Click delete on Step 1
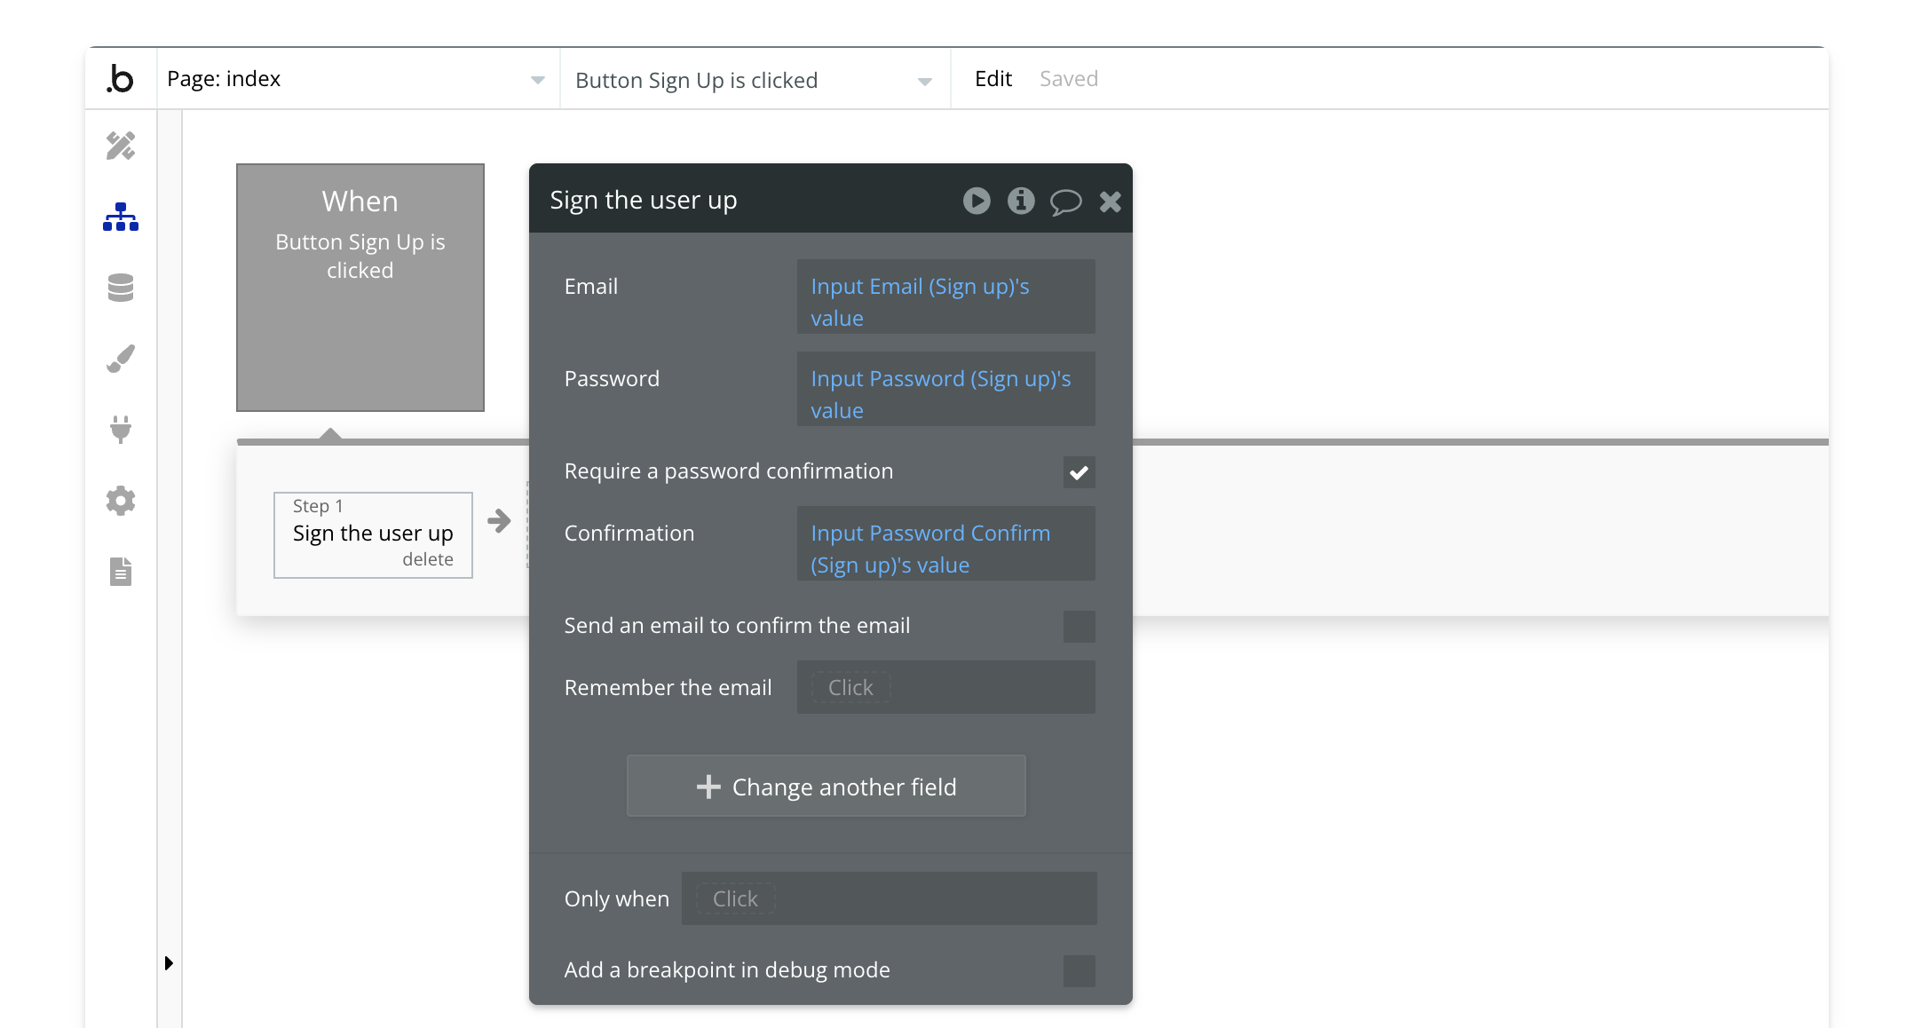The image size is (1914, 1028). [427, 559]
